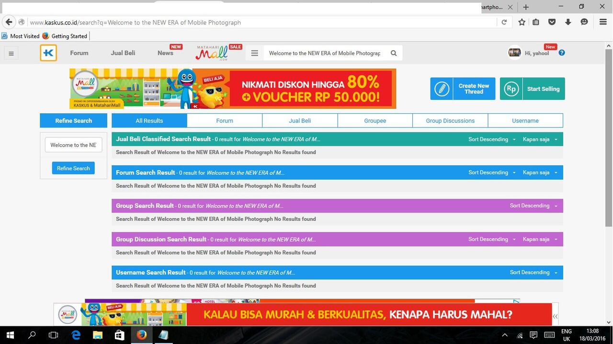This screenshot has width=613, height=344.
Task: Select the All Results tab
Action: pyautogui.click(x=149, y=120)
